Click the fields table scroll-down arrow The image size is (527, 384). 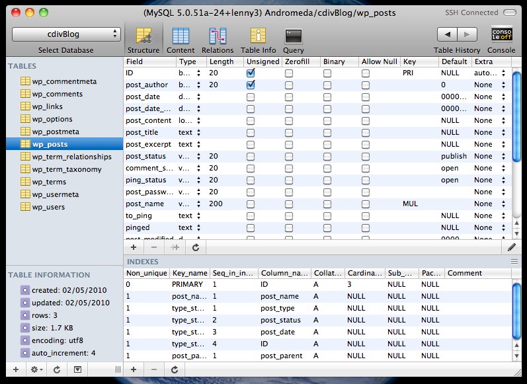(516, 233)
